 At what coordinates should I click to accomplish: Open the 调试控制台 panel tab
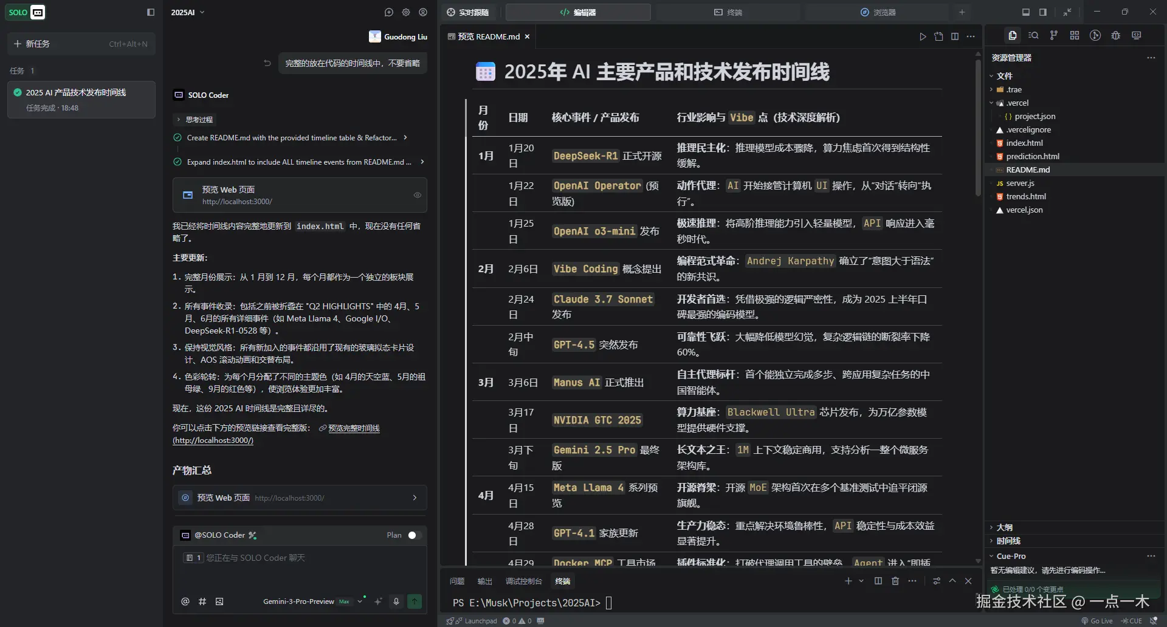point(524,581)
